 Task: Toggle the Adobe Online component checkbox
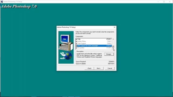click(76, 41)
